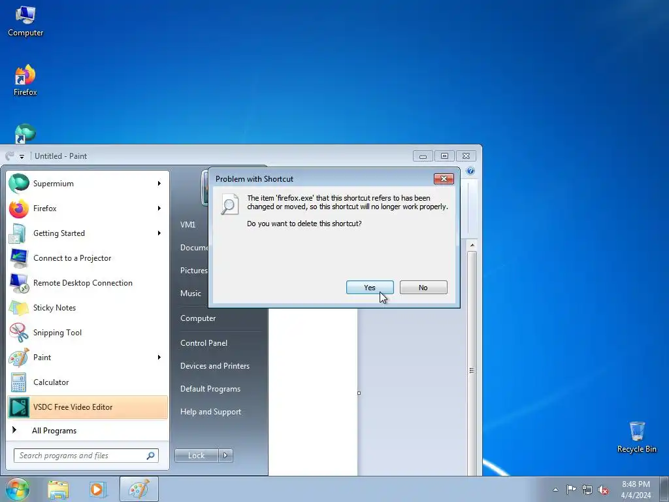Viewport: 669px width, 502px height.
Task: Open Default Programs
Action: click(210, 389)
